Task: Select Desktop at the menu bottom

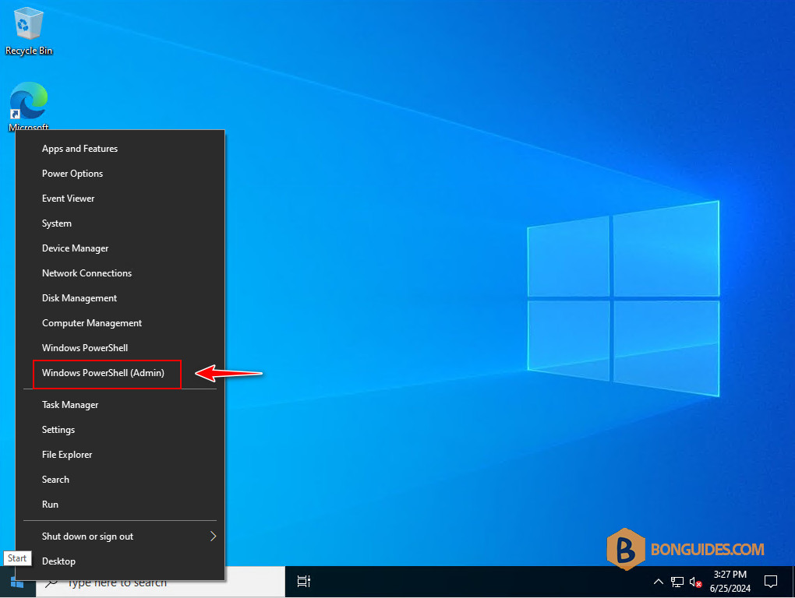Action: click(x=121, y=561)
